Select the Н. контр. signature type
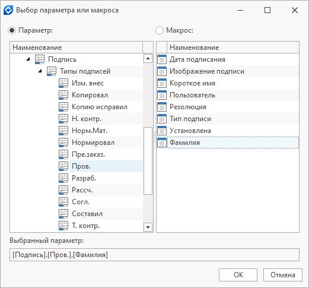The height and width of the screenshot is (288, 309). click(x=87, y=119)
